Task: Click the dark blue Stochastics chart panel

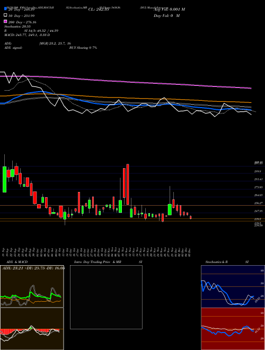Action: (x=233, y=286)
